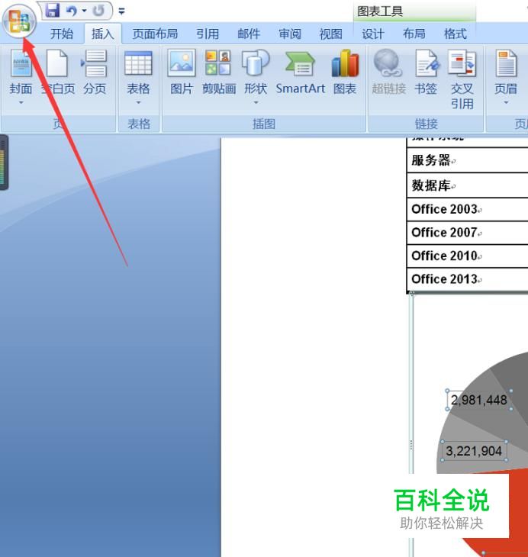Open the undo history dropdown arrow
The height and width of the screenshot is (557, 528).
coord(85,11)
